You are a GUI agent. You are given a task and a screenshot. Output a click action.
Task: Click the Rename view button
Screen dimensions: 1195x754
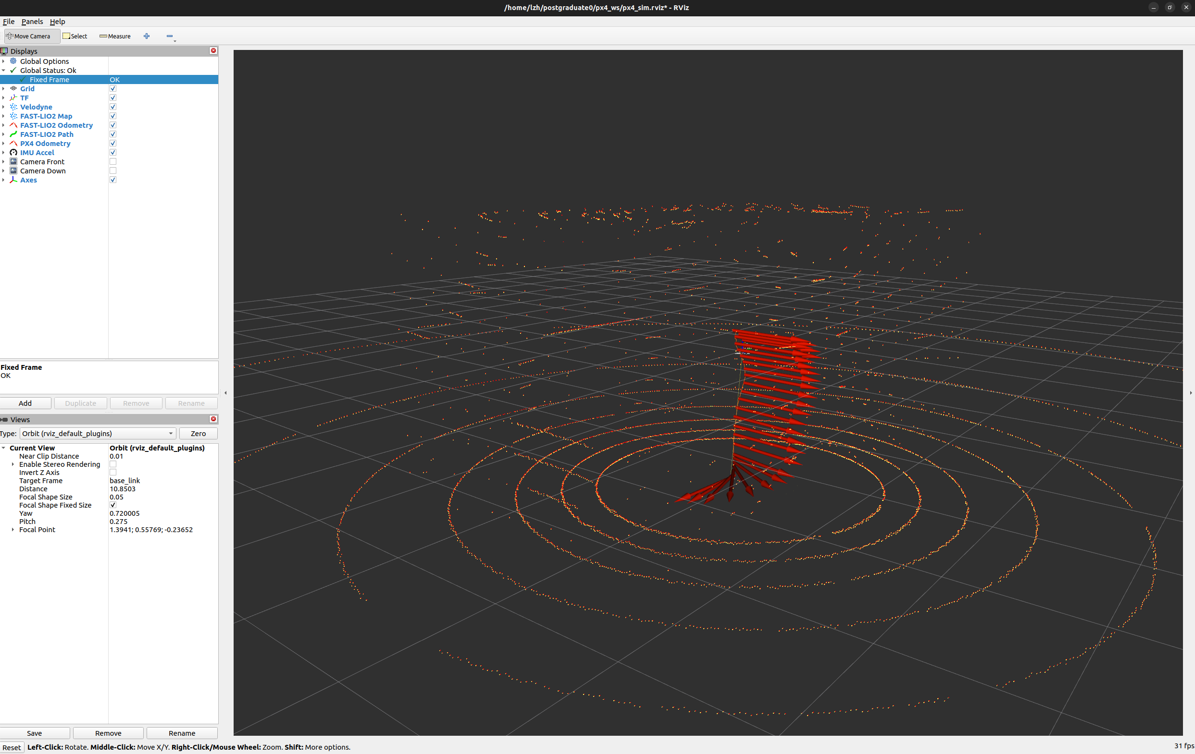tap(182, 733)
